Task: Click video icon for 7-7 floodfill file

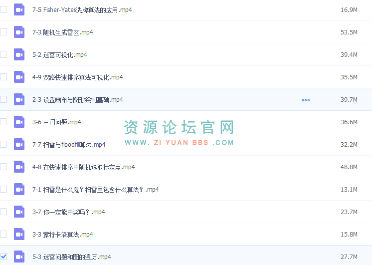Action: tap(19, 144)
